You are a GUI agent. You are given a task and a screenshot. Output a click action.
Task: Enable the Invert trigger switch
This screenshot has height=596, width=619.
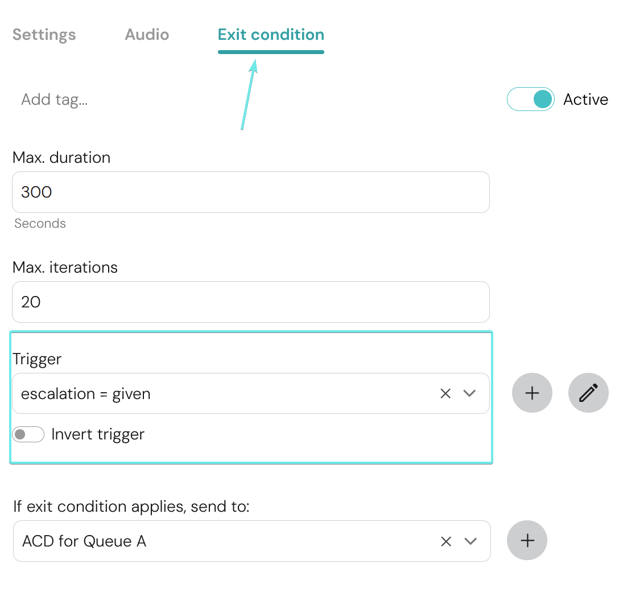(28, 435)
